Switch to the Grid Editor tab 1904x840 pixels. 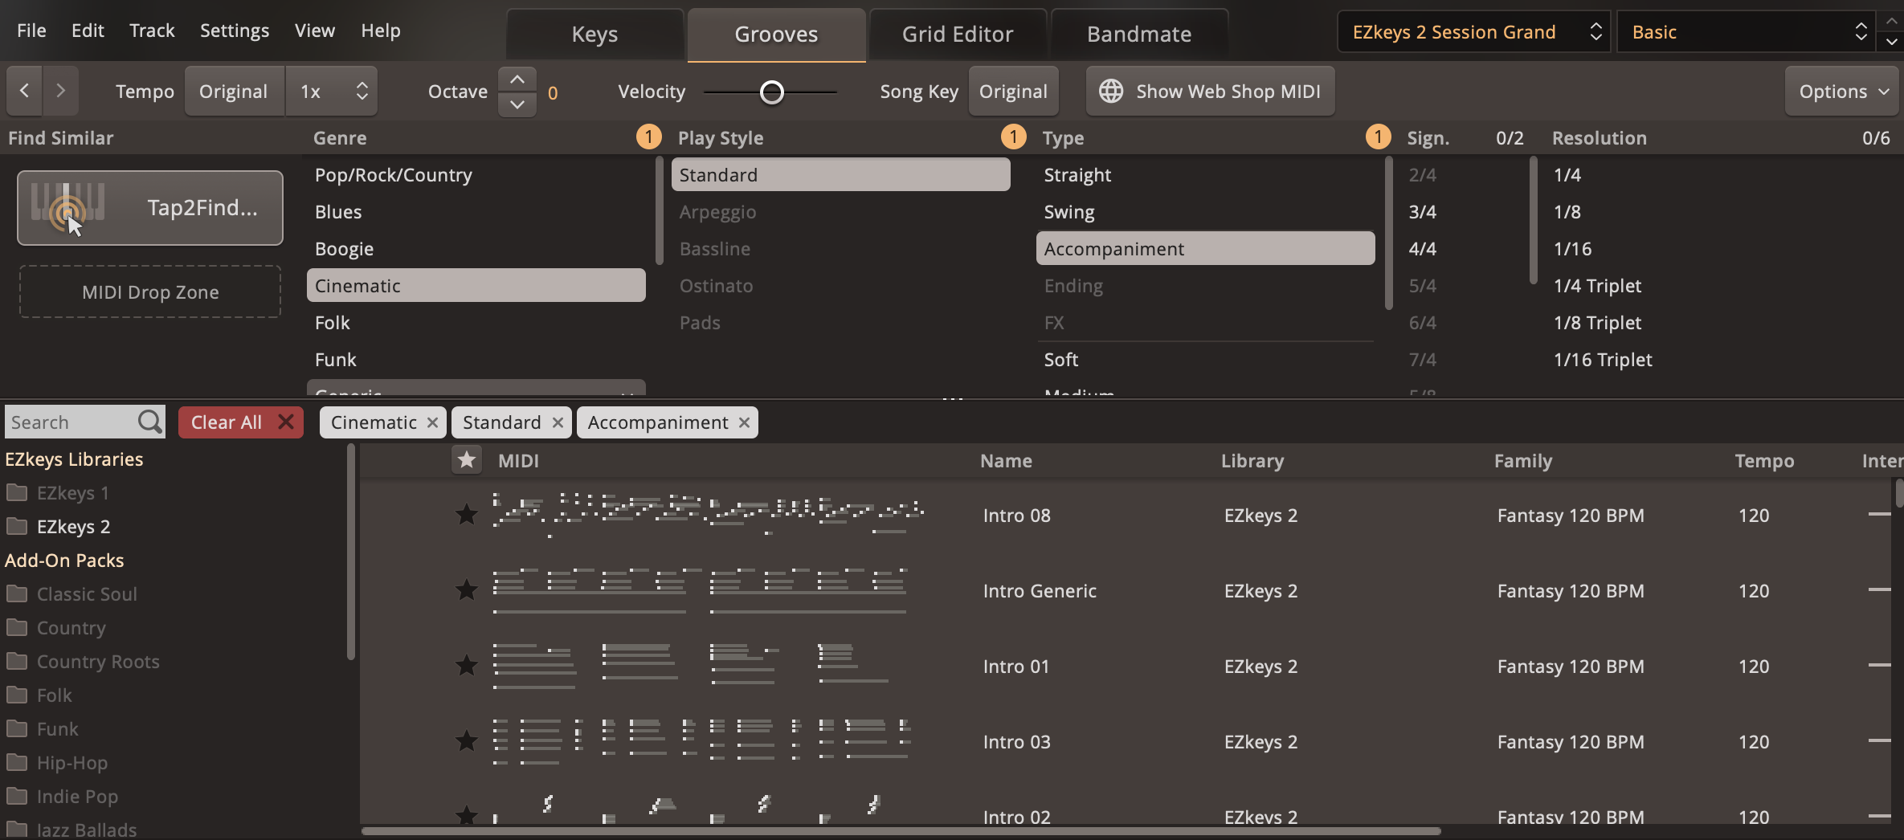click(957, 35)
